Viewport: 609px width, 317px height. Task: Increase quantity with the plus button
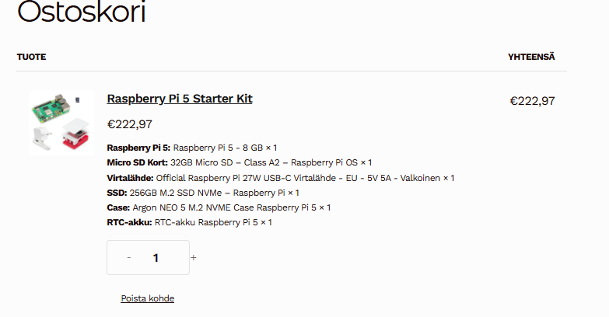[194, 257]
